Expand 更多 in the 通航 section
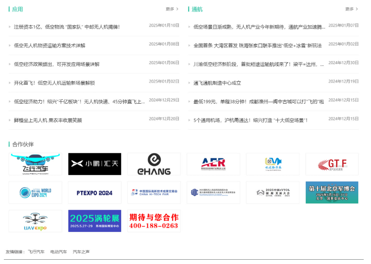This screenshot has height=264, width=371. click(x=351, y=9)
